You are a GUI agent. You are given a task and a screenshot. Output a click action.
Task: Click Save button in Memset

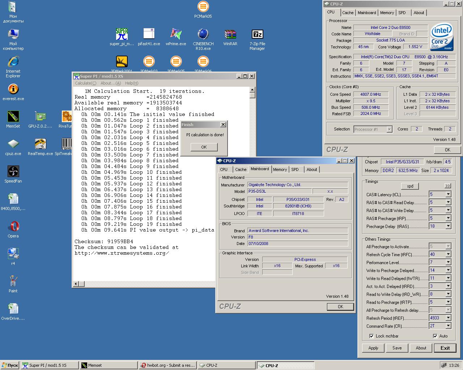pyautogui.click(x=397, y=348)
